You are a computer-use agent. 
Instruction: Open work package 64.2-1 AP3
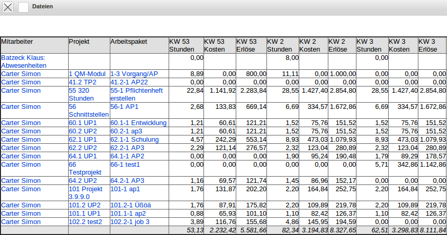[x=127, y=180]
